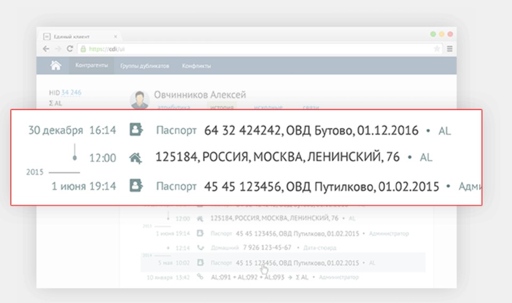The image size is (512, 303).
Task: Click the phone icon beside Домашний
Action: pyautogui.click(x=201, y=248)
